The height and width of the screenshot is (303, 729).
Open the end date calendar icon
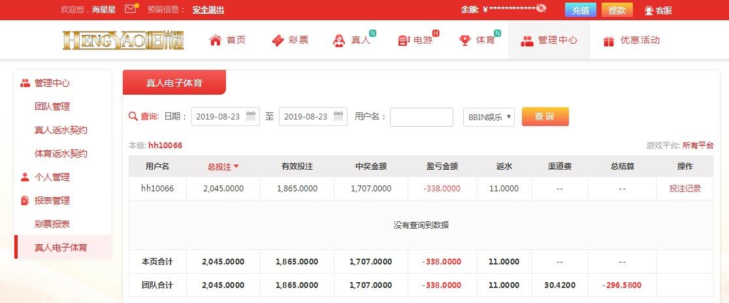click(338, 116)
